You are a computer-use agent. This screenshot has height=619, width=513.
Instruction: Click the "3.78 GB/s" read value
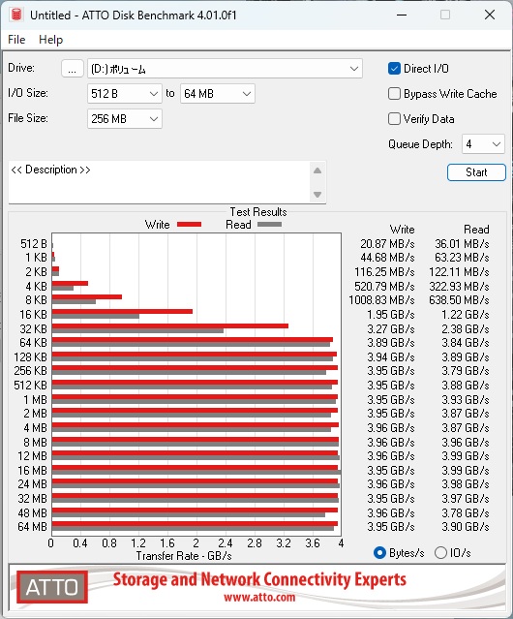click(466, 512)
